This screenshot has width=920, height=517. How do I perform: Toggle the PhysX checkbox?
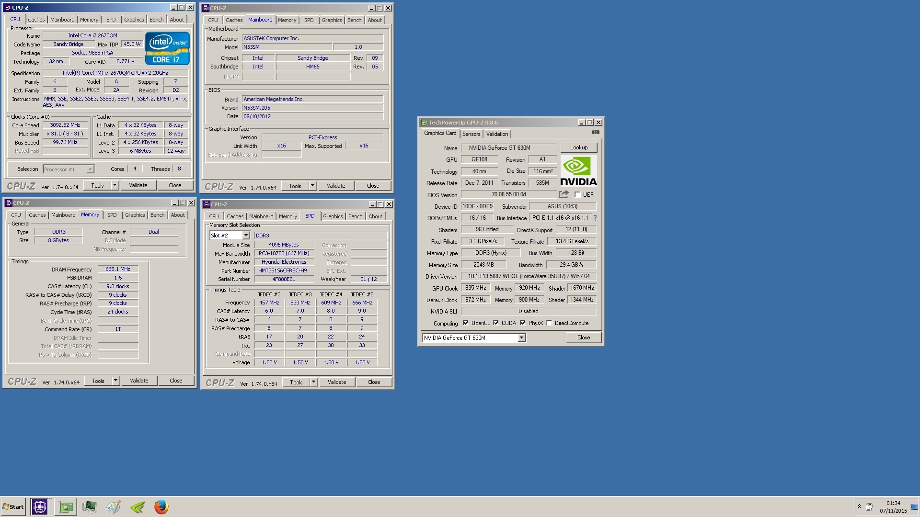[x=523, y=323]
